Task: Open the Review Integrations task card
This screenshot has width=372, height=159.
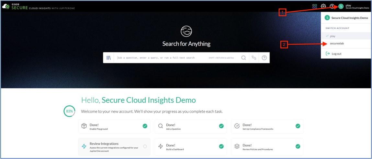Action: 114,147
